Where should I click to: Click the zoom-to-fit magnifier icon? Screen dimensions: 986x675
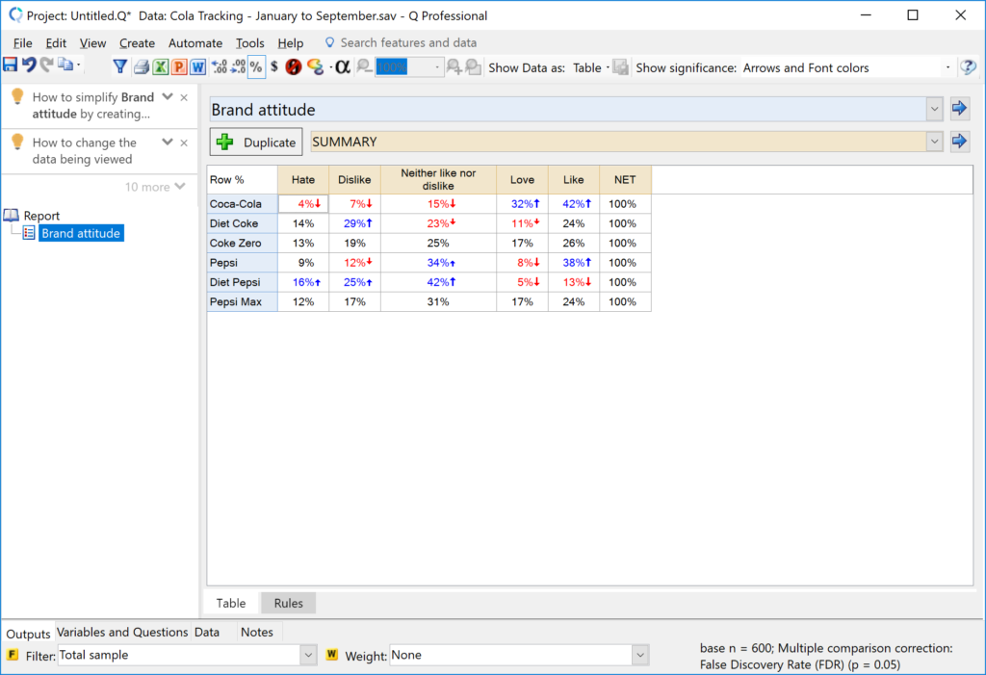tap(474, 66)
